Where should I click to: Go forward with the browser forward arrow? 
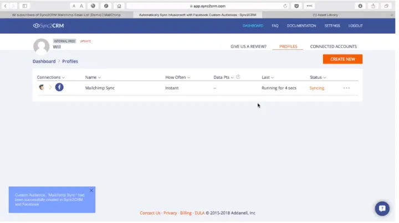tap(13, 6)
